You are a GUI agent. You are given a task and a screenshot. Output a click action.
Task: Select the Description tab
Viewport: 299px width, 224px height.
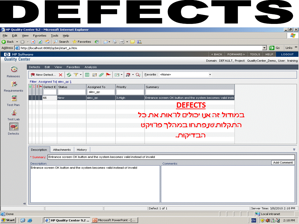point(39,150)
